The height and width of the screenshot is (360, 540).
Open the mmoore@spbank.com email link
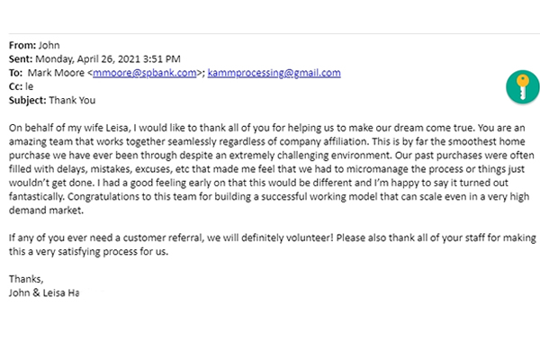(x=154, y=73)
